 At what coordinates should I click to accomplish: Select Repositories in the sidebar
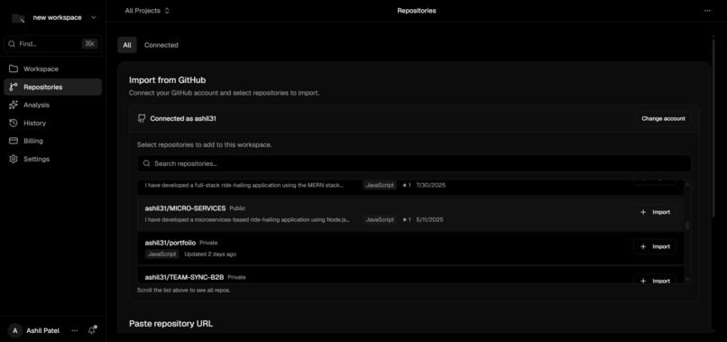pos(53,87)
